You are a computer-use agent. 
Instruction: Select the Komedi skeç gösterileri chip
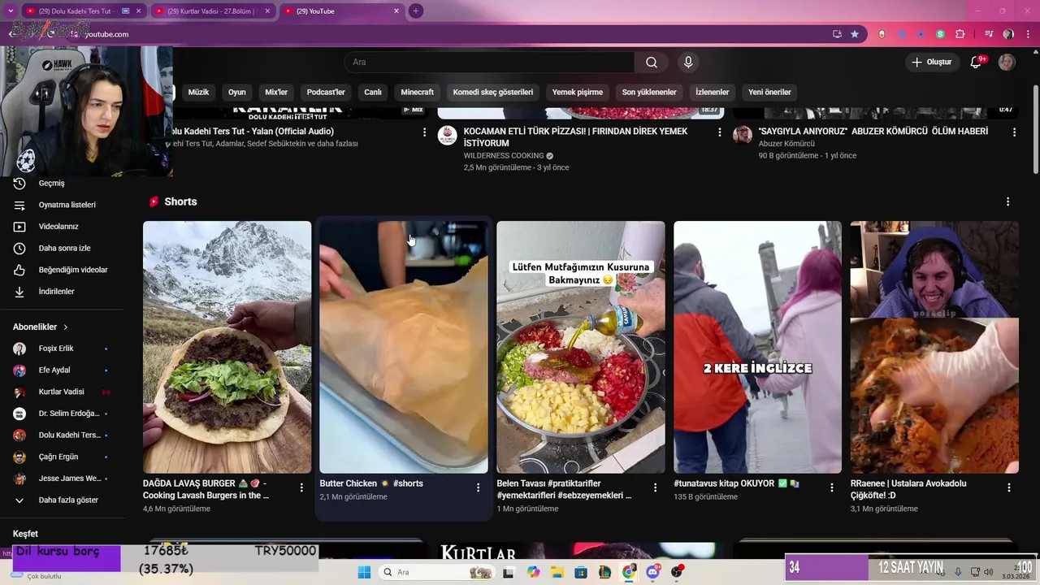pos(493,92)
